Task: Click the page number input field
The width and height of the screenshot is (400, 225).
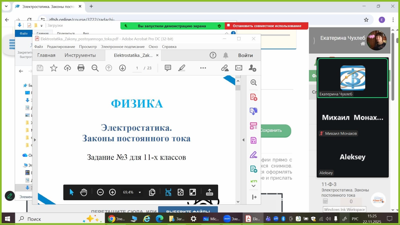Action: point(137,68)
